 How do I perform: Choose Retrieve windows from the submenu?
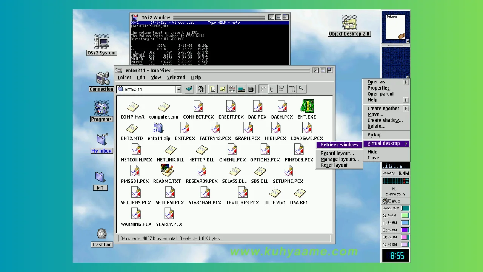point(339,145)
